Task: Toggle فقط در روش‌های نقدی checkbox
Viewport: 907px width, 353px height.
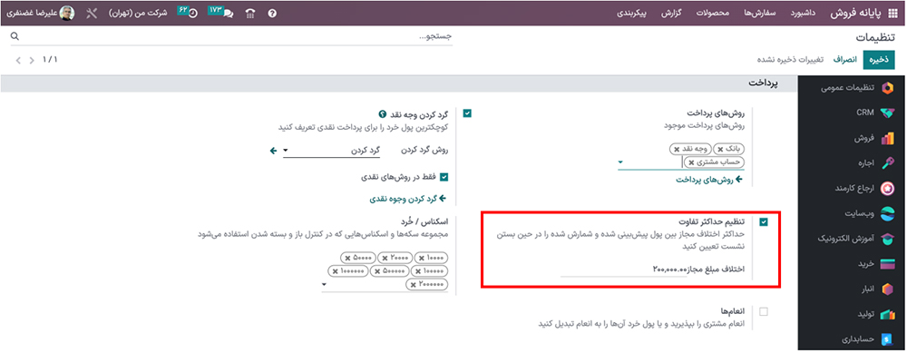Action: 444,177
